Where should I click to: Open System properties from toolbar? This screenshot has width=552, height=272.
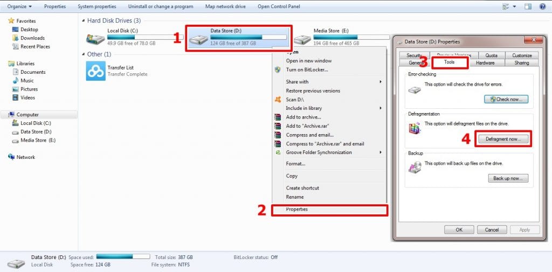(x=97, y=6)
